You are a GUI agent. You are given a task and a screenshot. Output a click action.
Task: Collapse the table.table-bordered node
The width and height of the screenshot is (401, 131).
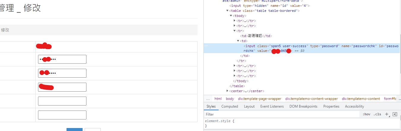point(228,11)
